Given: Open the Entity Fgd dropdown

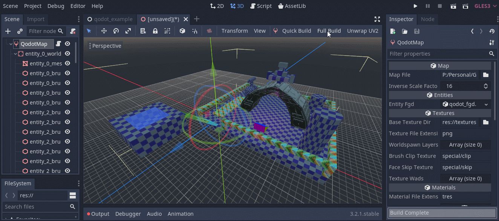Looking at the screenshot, I should point(466,104).
